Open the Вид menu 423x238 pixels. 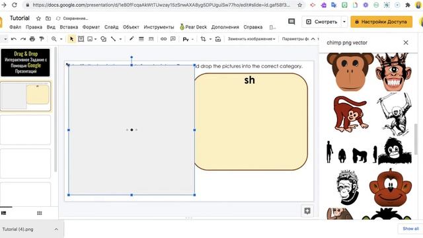(51, 27)
